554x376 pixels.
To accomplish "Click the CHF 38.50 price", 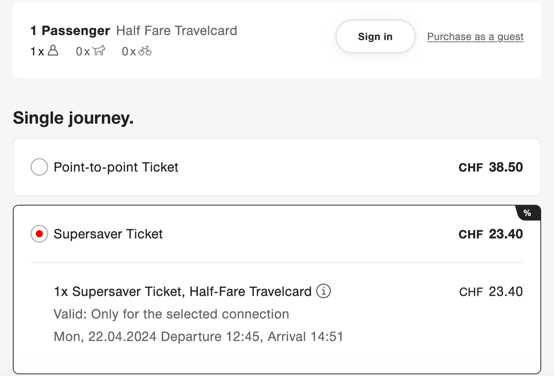I will 491,167.
